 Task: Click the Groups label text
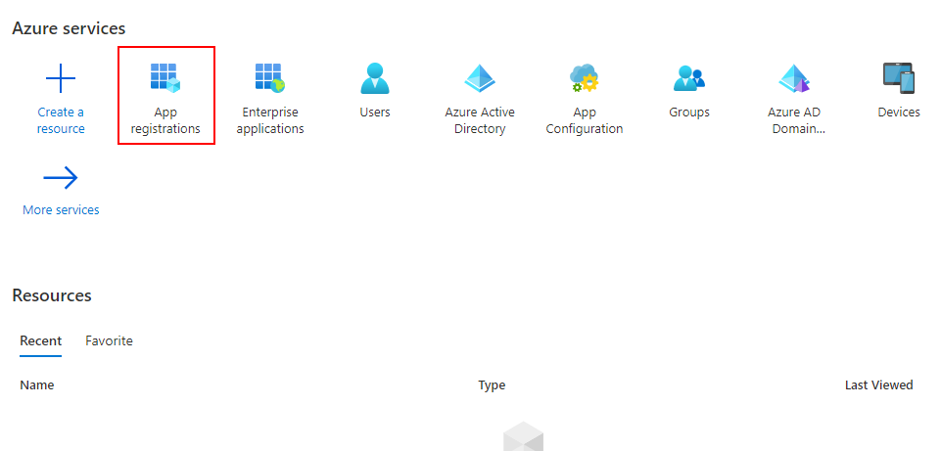pos(688,112)
